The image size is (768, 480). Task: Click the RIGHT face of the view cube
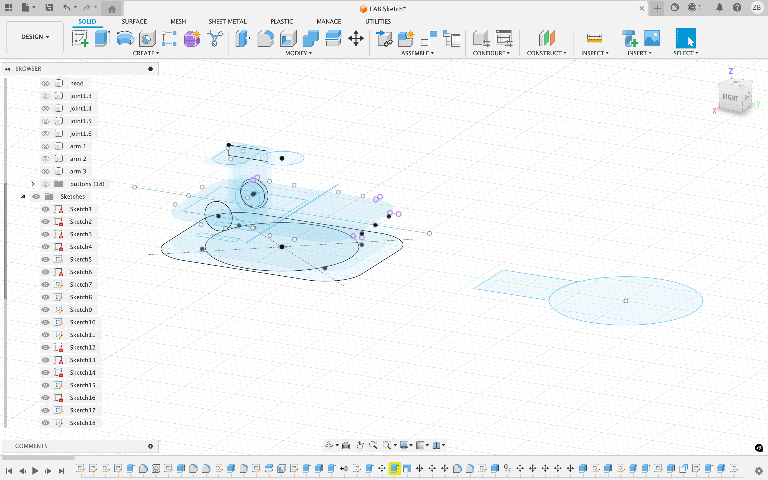click(730, 97)
